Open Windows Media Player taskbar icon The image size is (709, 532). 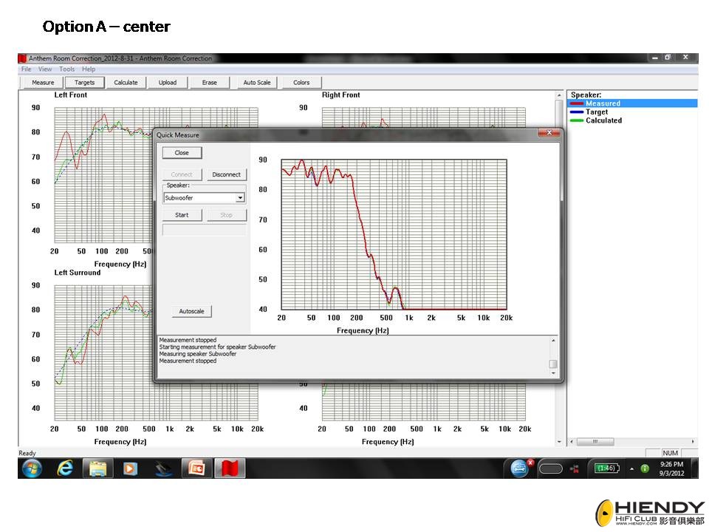tap(130, 468)
